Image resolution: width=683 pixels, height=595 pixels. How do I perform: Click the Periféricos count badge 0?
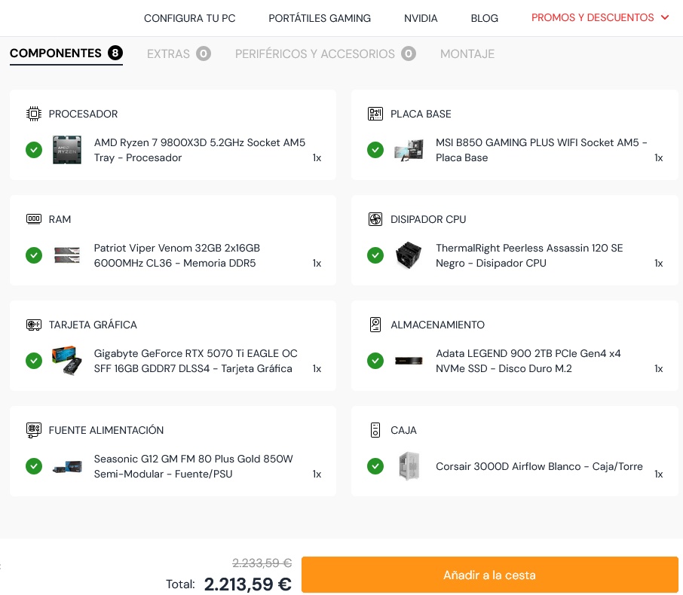409,53
